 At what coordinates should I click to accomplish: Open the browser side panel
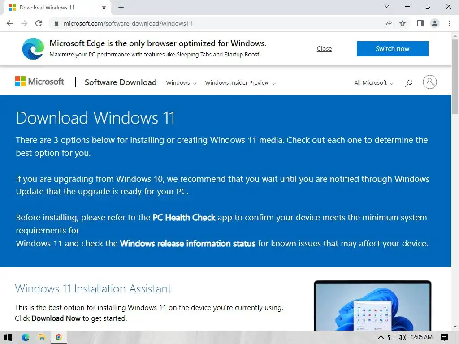[x=420, y=23]
